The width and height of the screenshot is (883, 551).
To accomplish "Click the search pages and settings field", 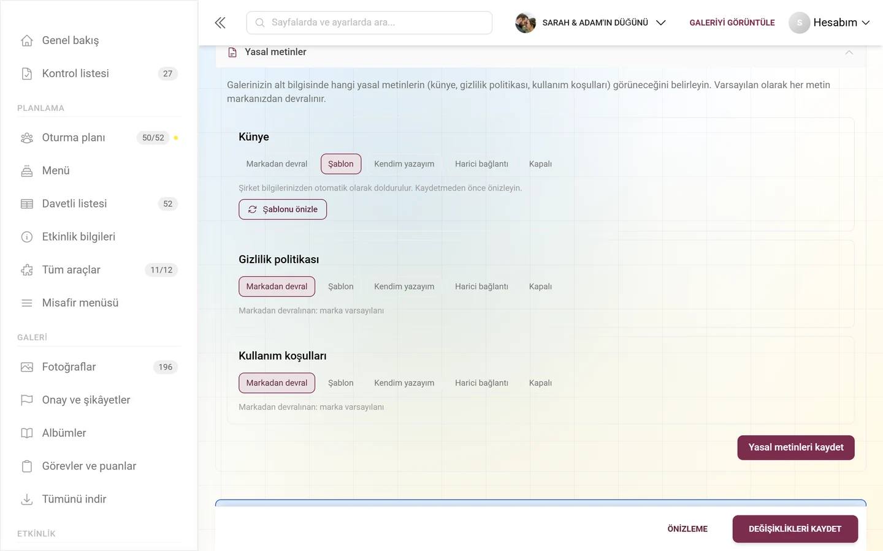I will (369, 23).
